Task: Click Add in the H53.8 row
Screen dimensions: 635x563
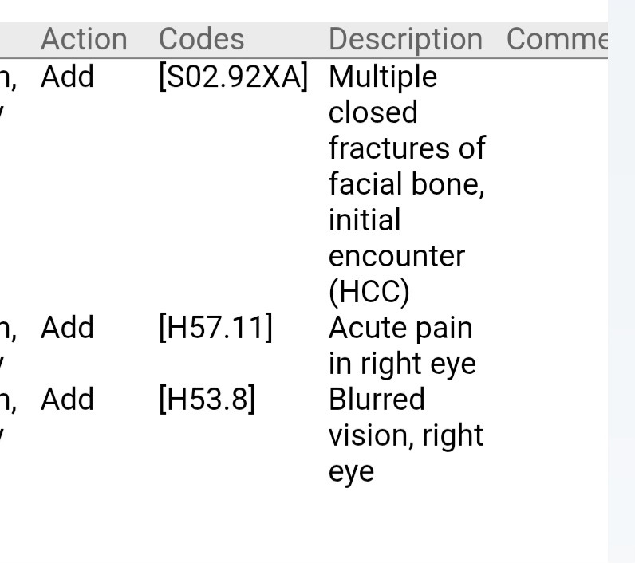Action: (x=67, y=400)
